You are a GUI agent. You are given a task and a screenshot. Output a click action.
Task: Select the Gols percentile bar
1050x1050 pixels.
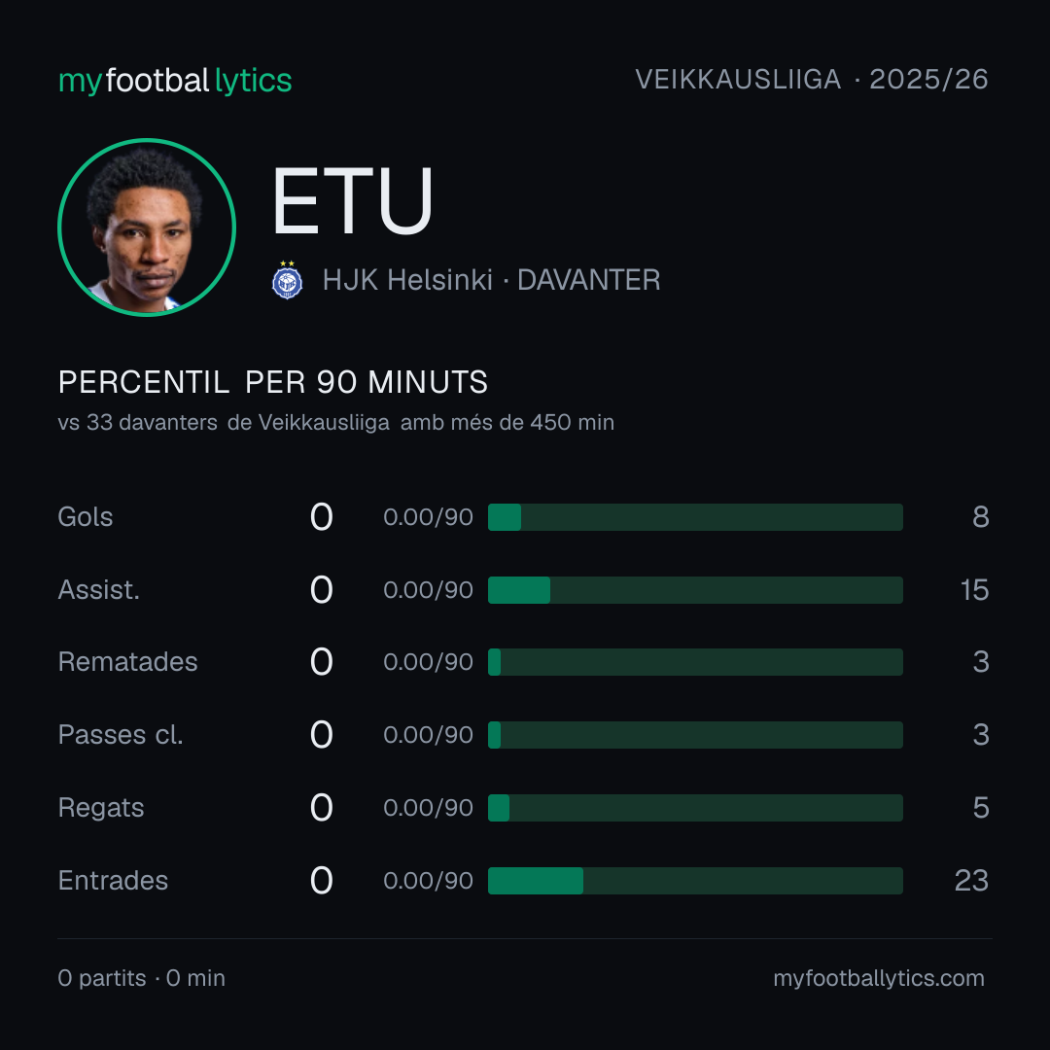point(695,517)
